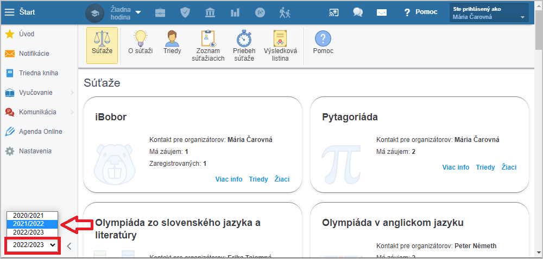Open the chat bubbles icon
The image size is (543, 259).
click(x=358, y=12)
